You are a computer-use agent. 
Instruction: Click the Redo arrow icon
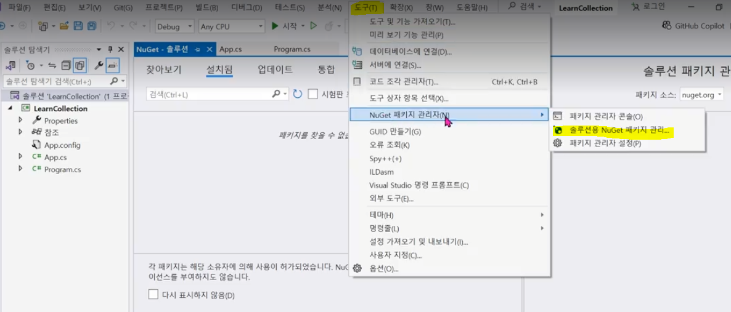coord(133,26)
